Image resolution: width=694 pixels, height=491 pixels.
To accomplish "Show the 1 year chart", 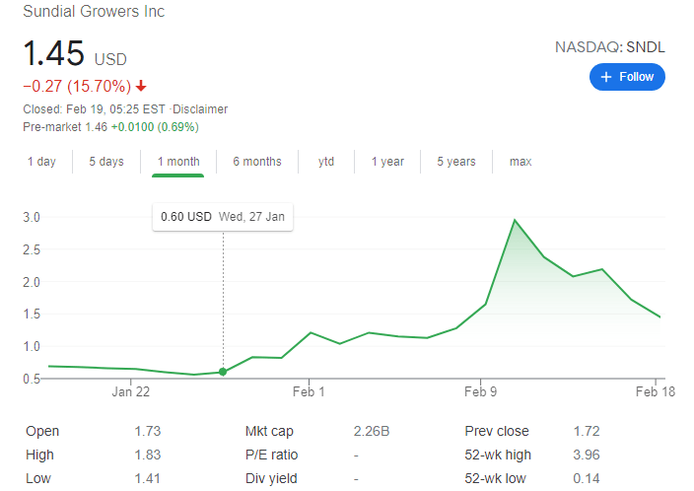I will pyautogui.click(x=387, y=162).
